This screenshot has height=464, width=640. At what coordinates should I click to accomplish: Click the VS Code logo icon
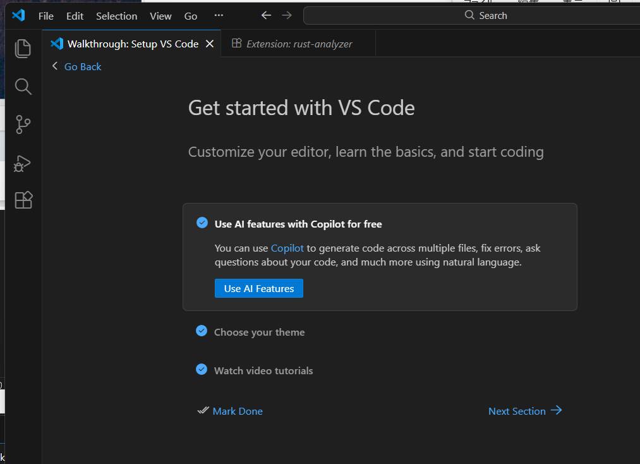point(18,16)
